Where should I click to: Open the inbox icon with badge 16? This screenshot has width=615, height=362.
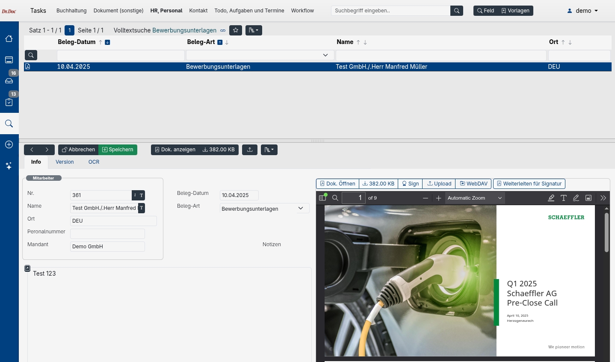pyautogui.click(x=9, y=80)
